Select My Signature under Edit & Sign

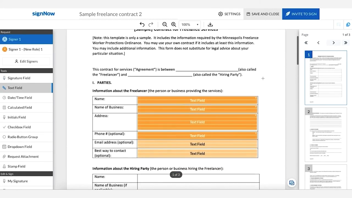26,181
